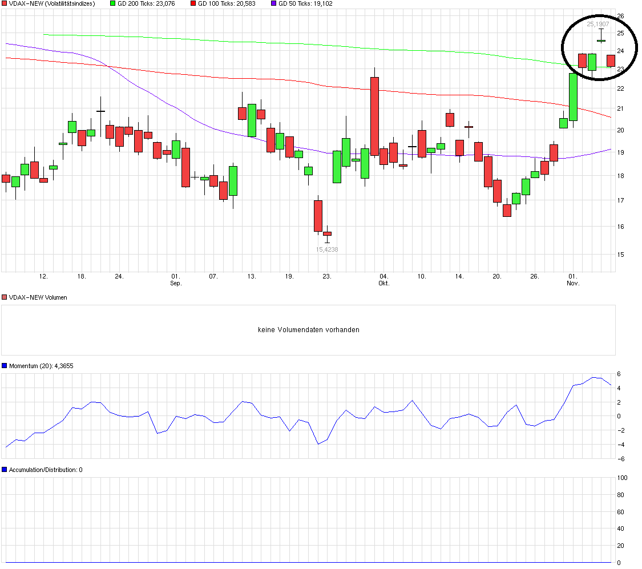Click the '24.' date axis label

point(119,276)
